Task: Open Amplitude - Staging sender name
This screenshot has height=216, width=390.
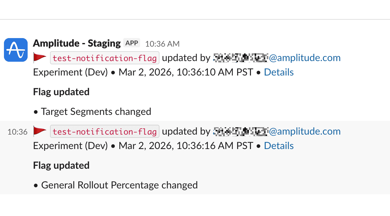Action: [77, 43]
